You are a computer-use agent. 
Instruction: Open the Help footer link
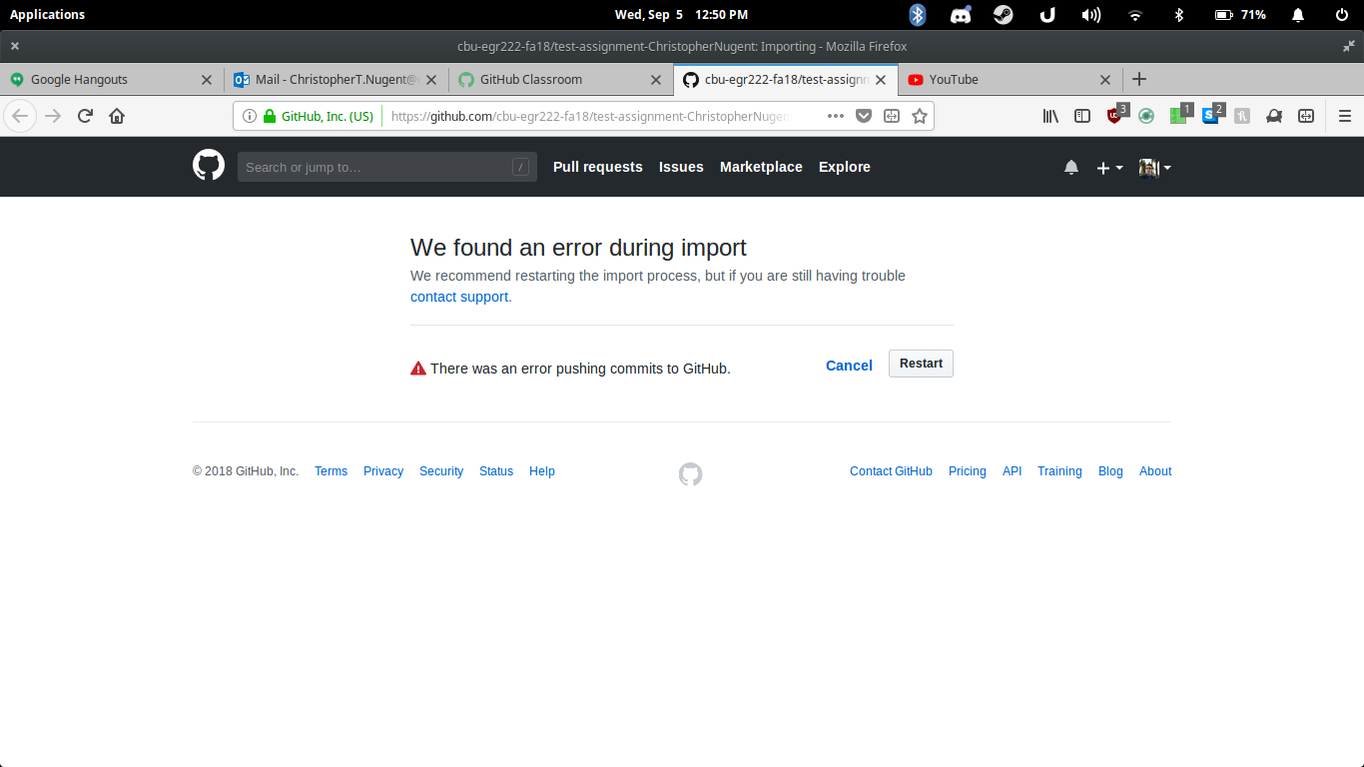tap(542, 471)
